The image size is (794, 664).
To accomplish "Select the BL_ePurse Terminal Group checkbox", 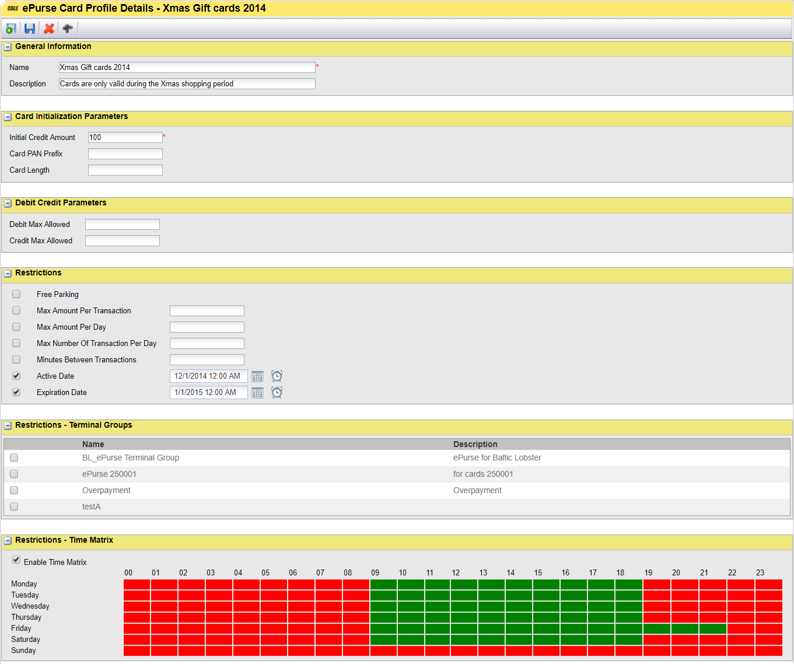I will [x=14, y=457].
